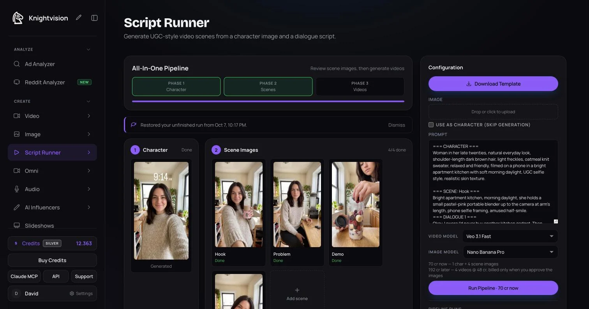Expand the Image submenu chevron
589x309 pixels.
click(x=89, y=134)
